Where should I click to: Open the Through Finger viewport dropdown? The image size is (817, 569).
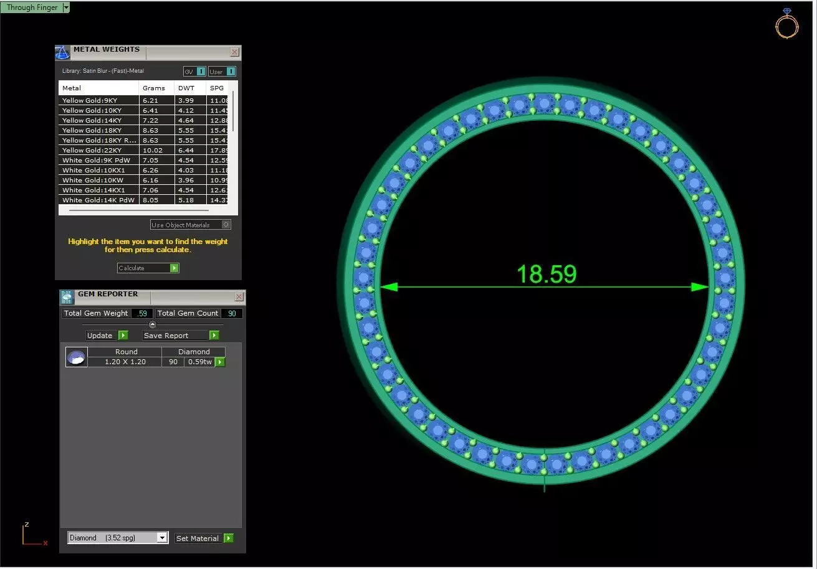(x=66, y=7)
